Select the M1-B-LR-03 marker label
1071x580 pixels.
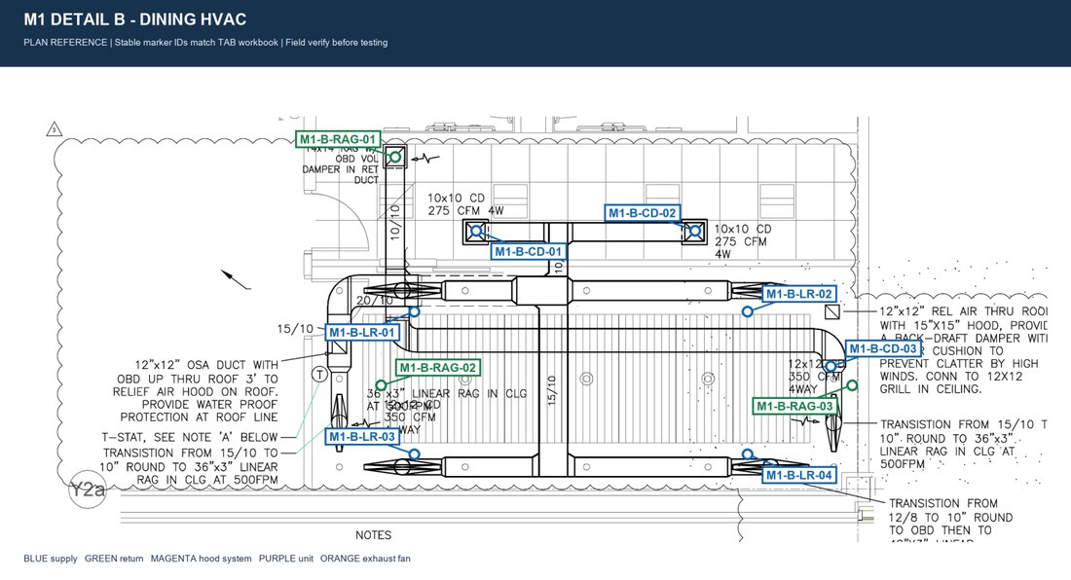(x=362, y=436)
